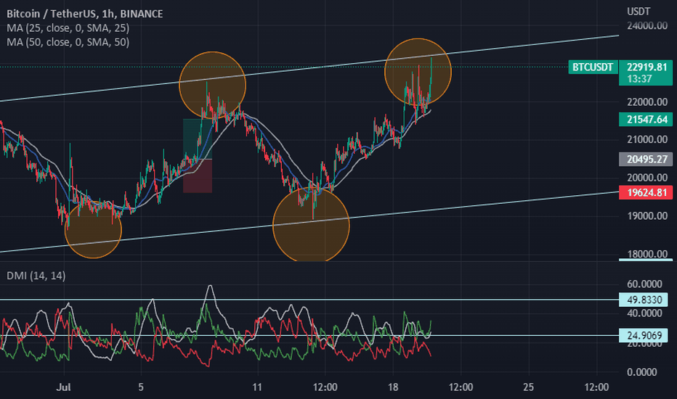Select the MA 50 SMA indicator legend
The width and height of the screenshot is (677, 399).
(x=68, y=42)
